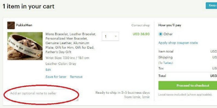
Task: Click the Contact shop link
Action: tap(140, 25)
